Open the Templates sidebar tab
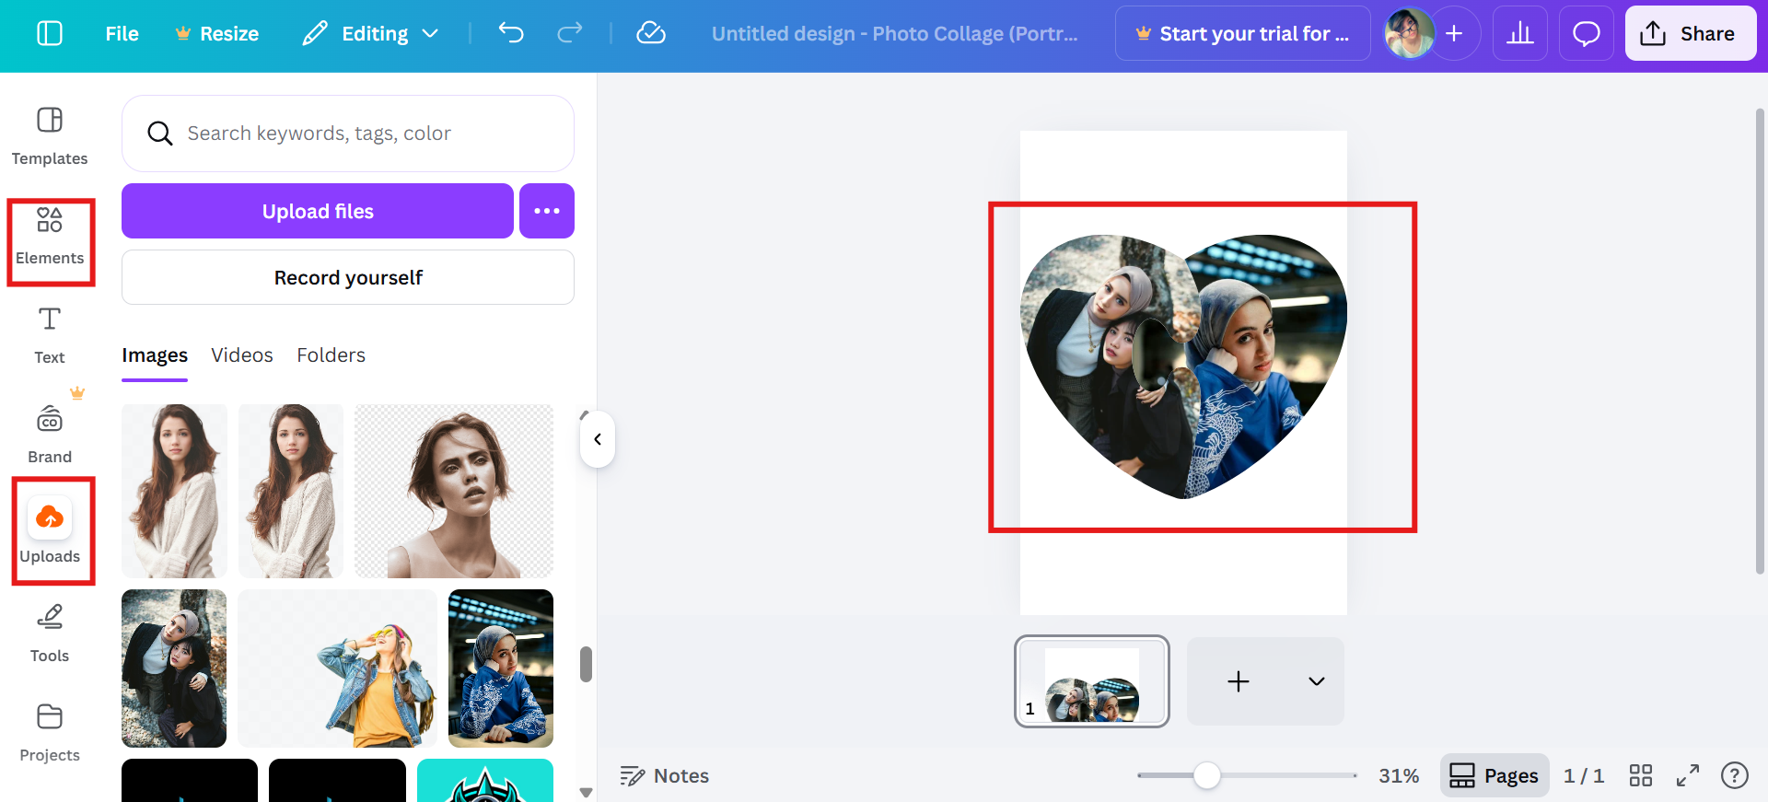 [x=50, y=137]
